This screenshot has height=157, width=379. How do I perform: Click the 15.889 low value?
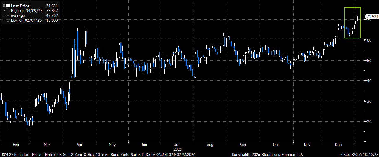[x=52, y=20]
